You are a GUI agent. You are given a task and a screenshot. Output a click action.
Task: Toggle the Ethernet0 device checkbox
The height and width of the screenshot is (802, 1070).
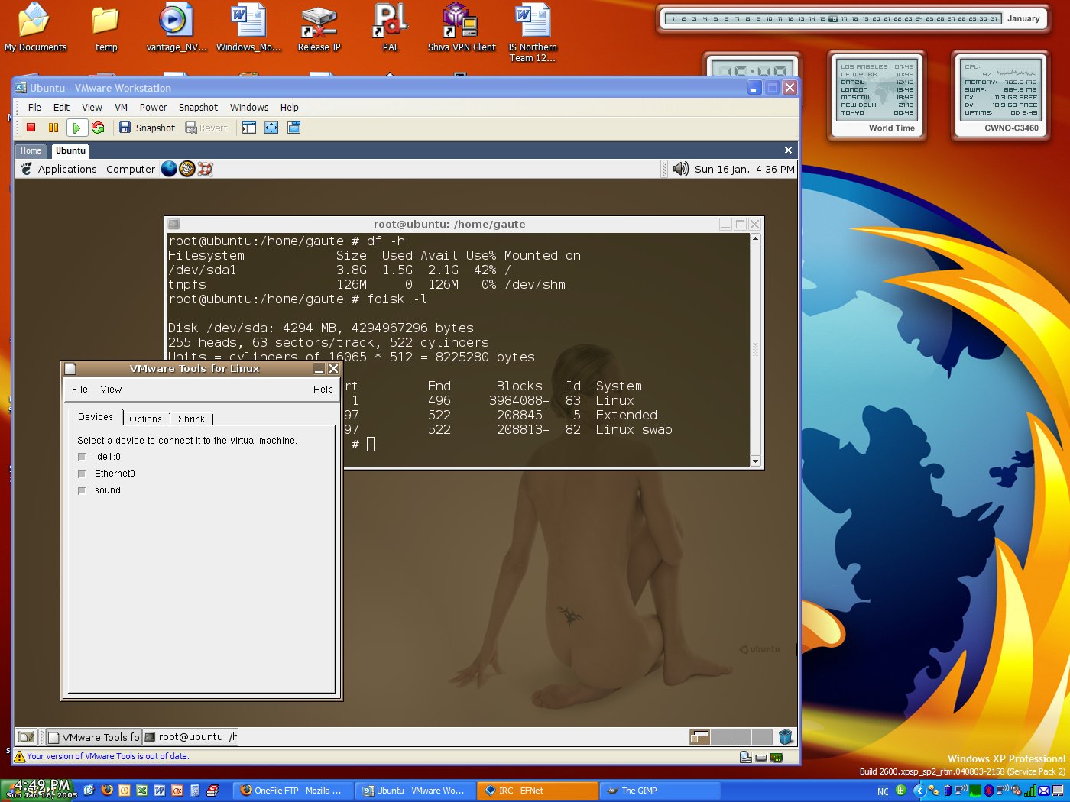(x=82, y=474)
